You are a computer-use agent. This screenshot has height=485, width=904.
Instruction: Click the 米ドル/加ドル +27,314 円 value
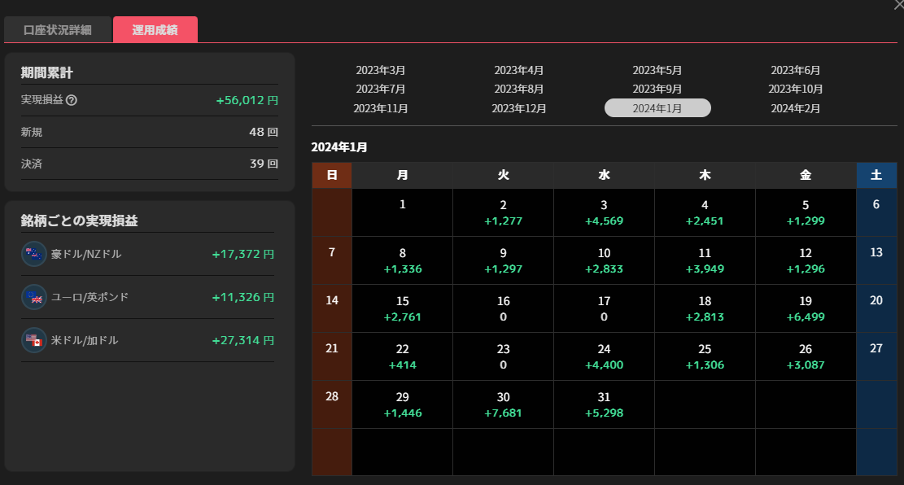coord(242,340)
